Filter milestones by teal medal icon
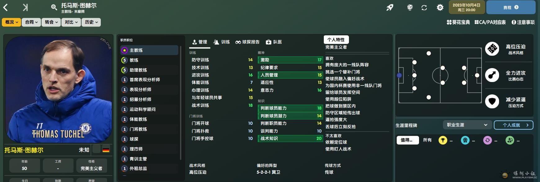540x182 pixels. tap(465, 140)
